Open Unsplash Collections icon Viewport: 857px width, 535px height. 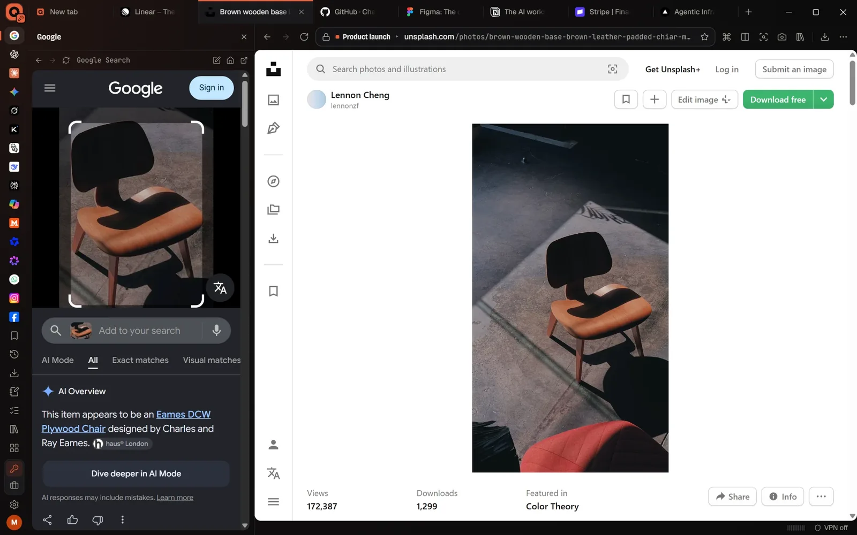[x=273, y=210]
